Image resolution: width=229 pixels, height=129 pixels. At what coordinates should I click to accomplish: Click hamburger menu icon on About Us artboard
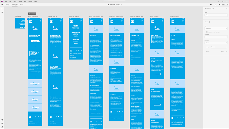[x=61, y=21]
